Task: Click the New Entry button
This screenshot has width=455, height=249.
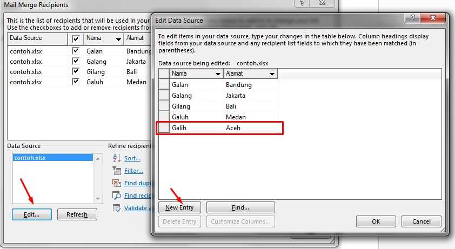Action: coord(179,207)
